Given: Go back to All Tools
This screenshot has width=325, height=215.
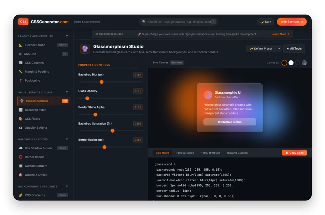Looking at the screenshot, I should tap(294, 49).
